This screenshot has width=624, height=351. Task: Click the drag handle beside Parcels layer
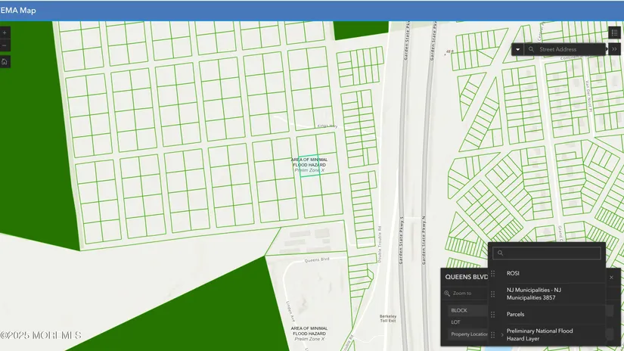point(494,314)
